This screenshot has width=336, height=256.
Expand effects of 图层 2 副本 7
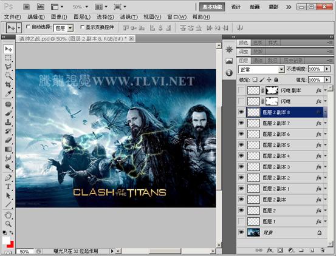[325, 123]
